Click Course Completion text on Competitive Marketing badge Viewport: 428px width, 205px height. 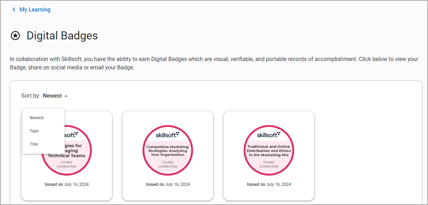[x=167, y=165]
